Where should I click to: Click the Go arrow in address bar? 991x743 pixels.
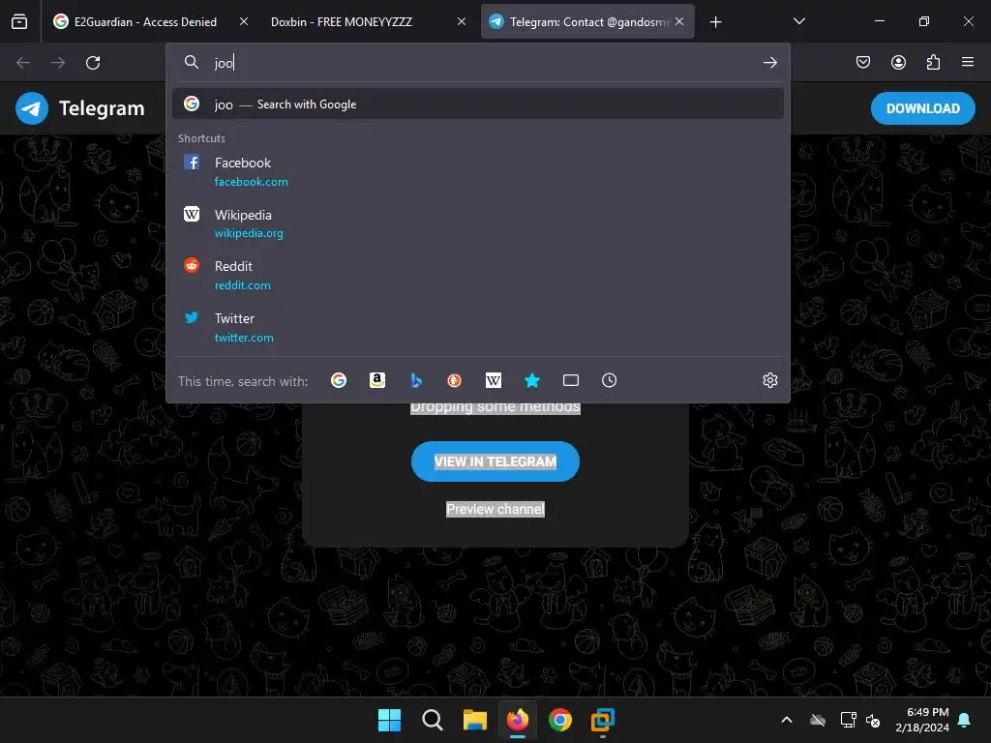[x=769, y=63]
